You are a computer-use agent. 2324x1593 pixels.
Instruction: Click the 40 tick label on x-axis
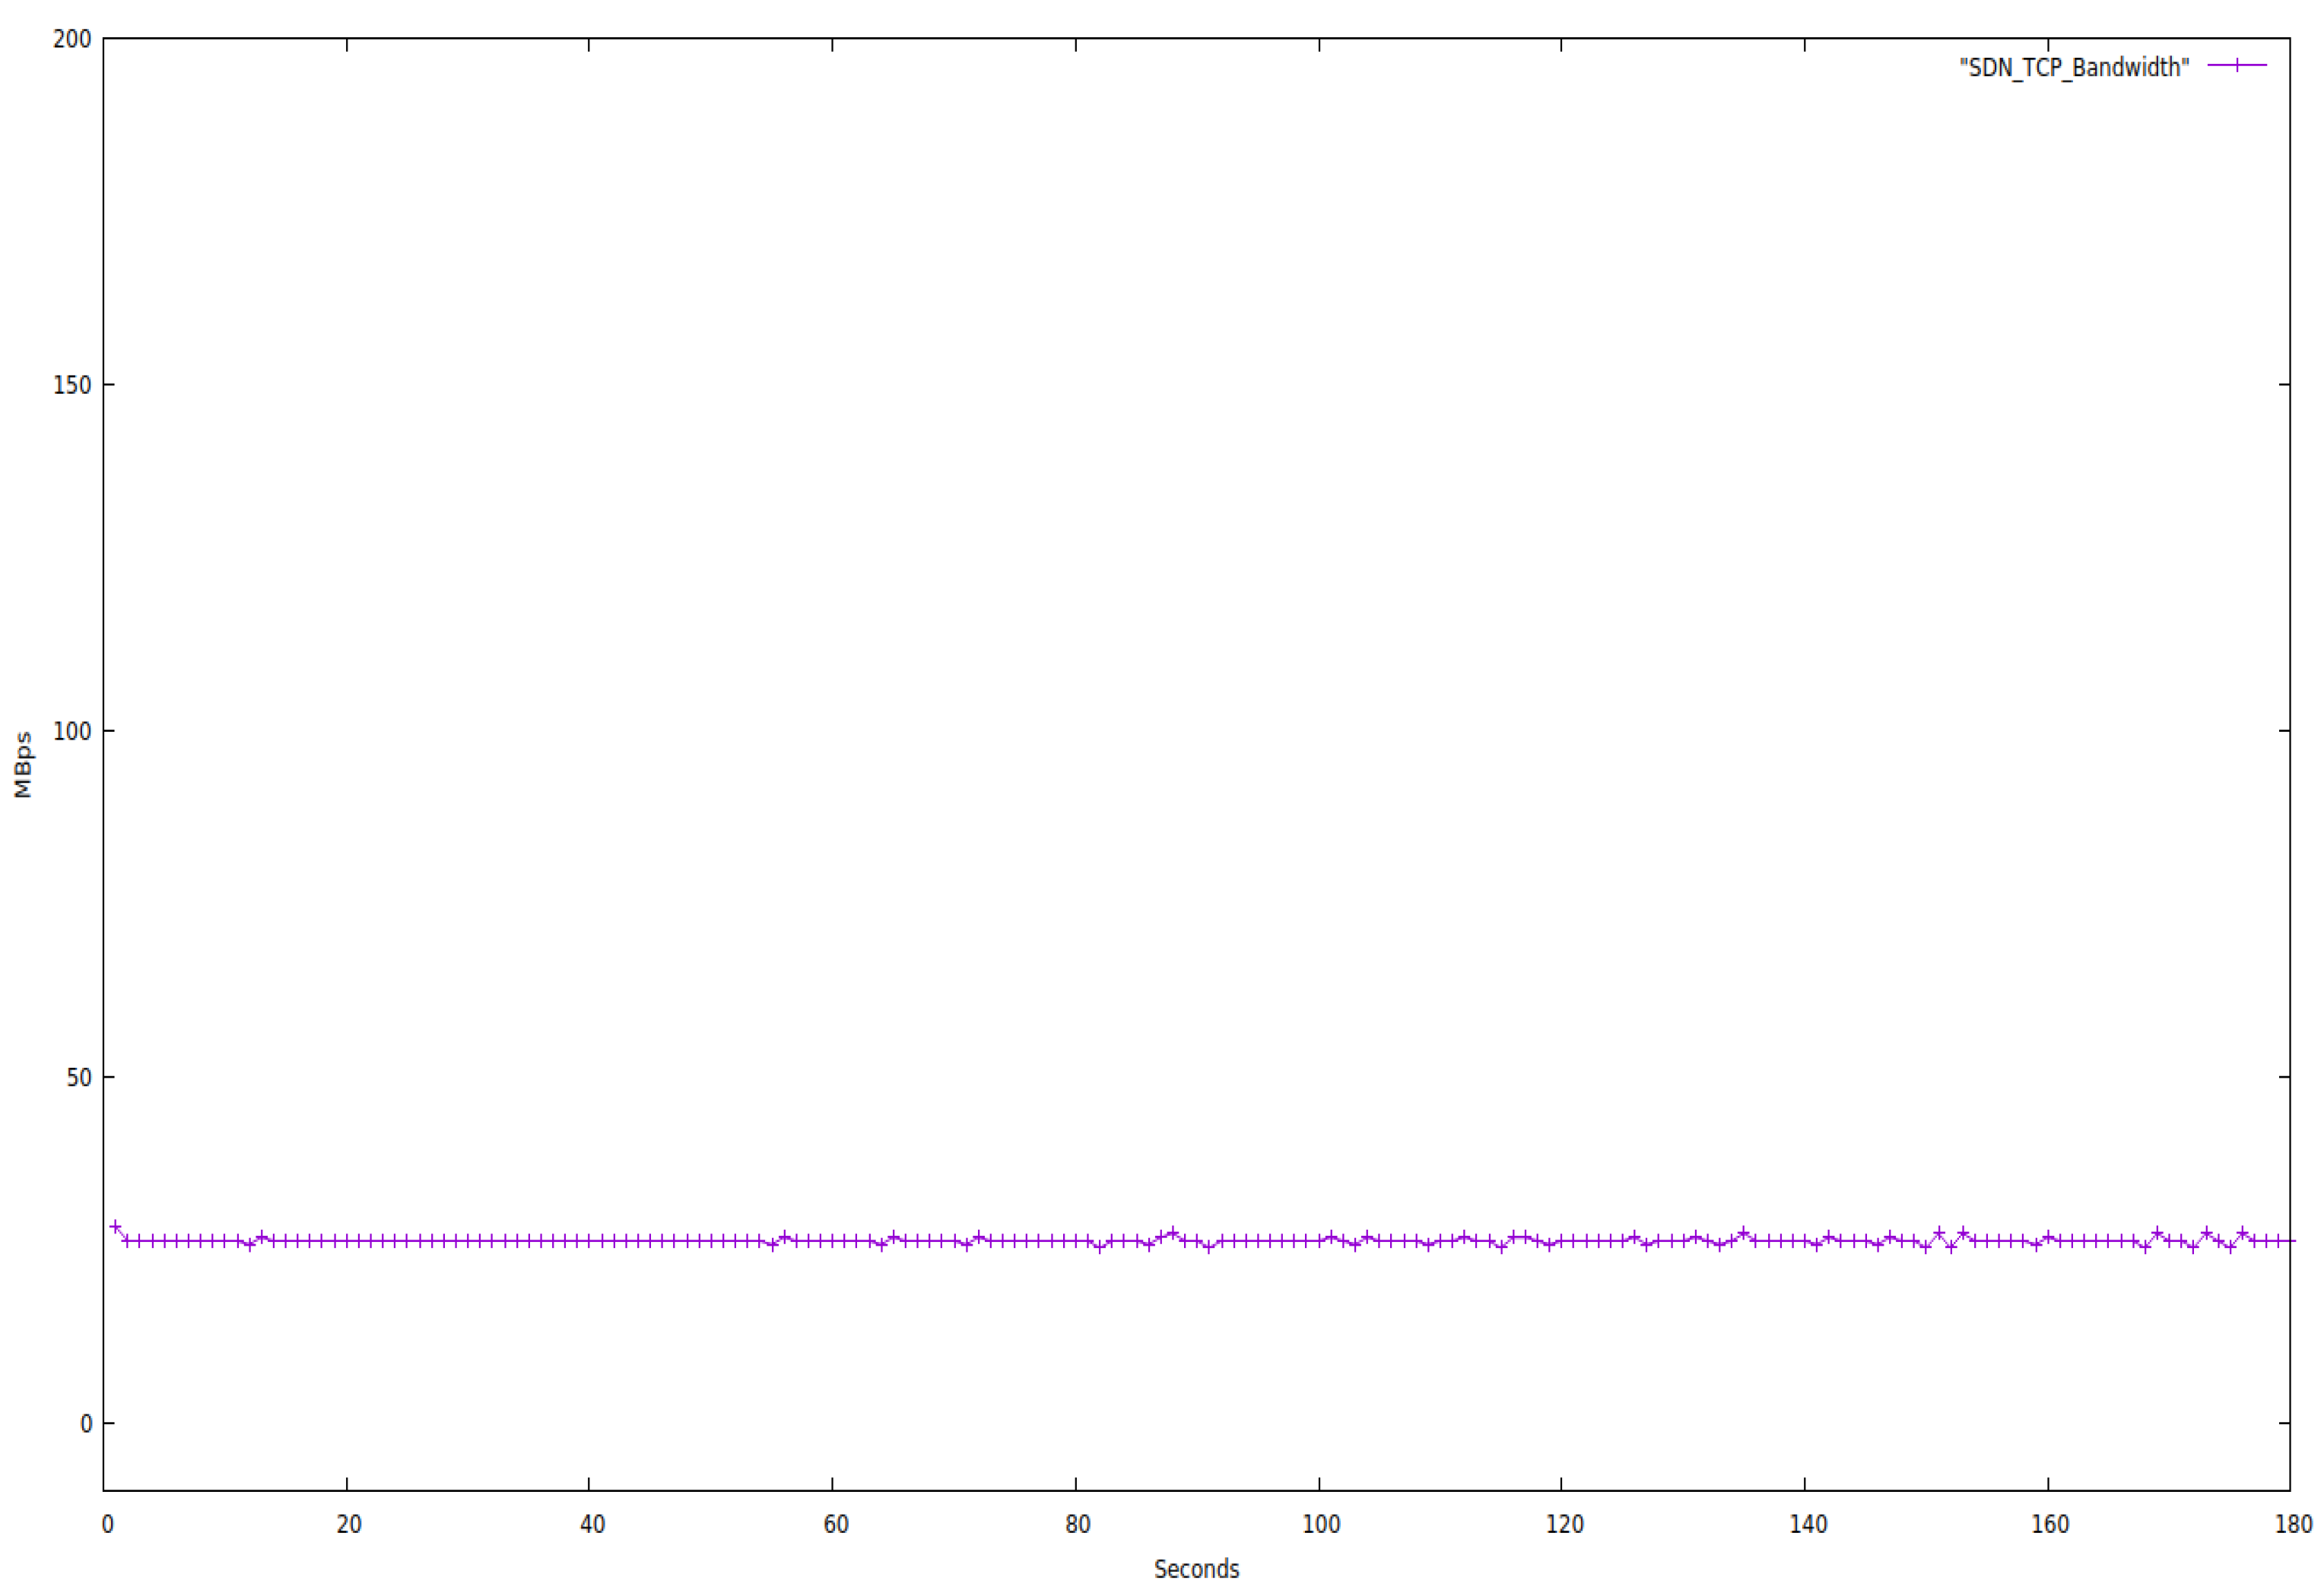click(x=592, y=1525)
